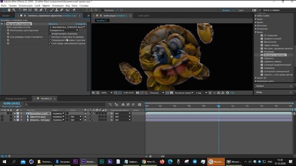Switch to the Проект panel tab

click(6, 16)
